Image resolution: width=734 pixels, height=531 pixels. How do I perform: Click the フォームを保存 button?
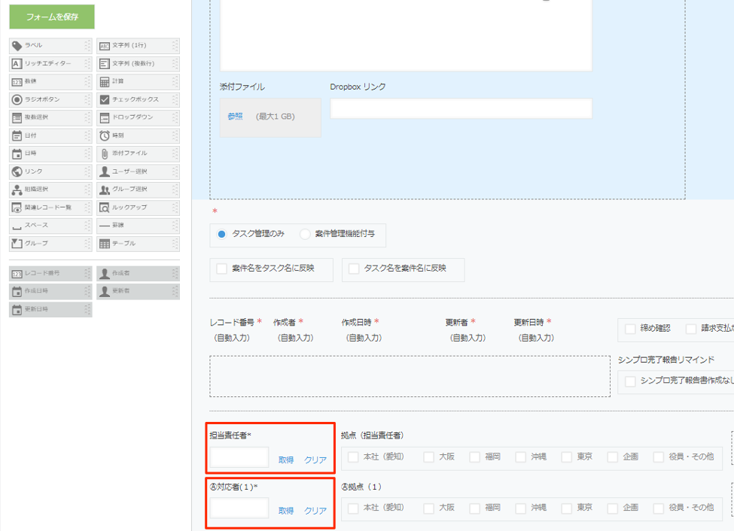[x=52, y=17]
